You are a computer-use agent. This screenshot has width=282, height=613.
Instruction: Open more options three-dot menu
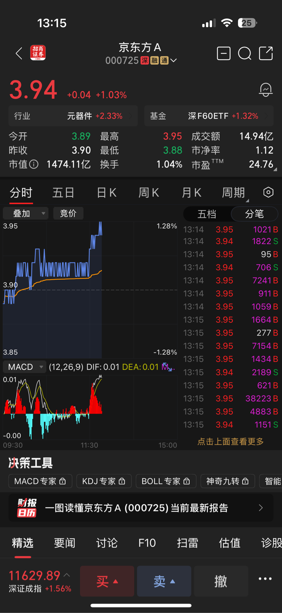point(265,579)
